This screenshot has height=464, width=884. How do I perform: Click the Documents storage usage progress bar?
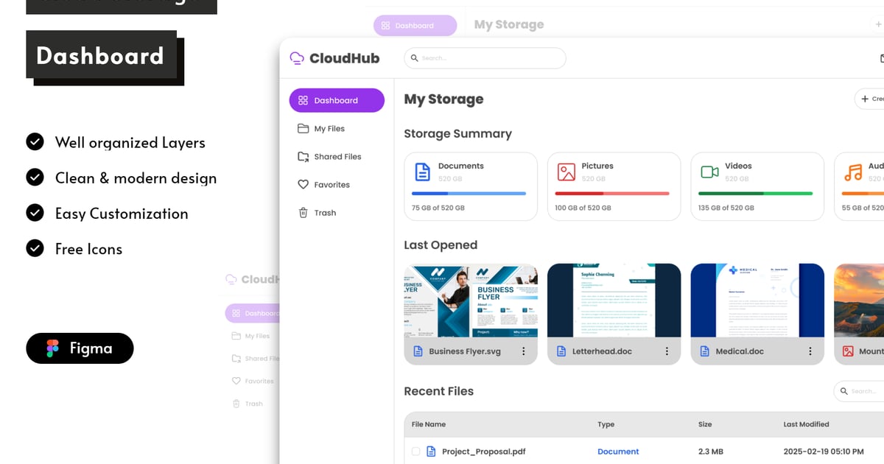469,194
